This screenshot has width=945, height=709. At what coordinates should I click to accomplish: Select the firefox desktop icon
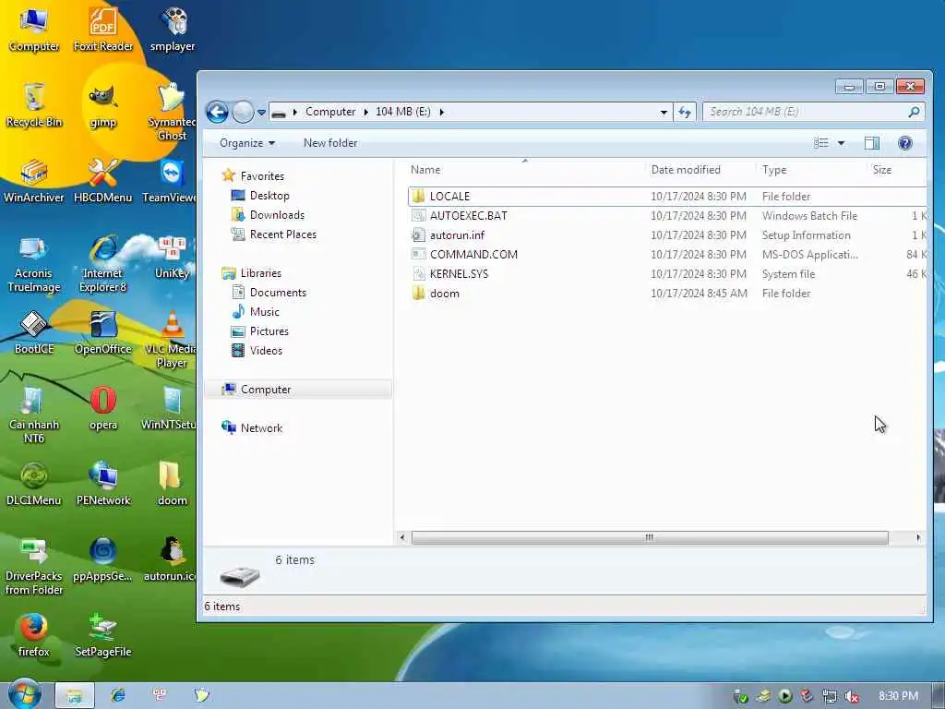(x=34, y=635)
